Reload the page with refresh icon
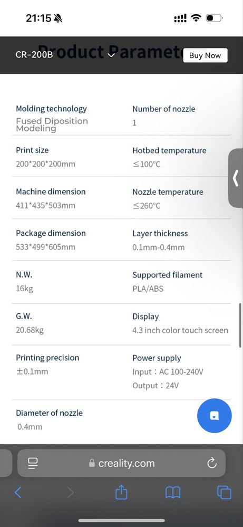 [x=212, y=463]
